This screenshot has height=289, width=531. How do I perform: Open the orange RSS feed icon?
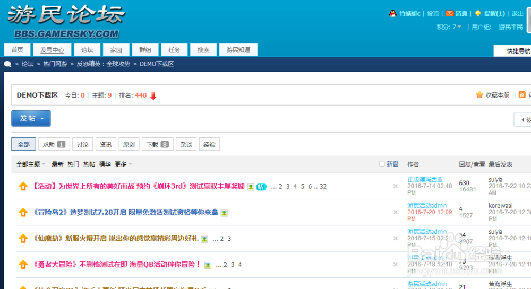click(522, 95)
